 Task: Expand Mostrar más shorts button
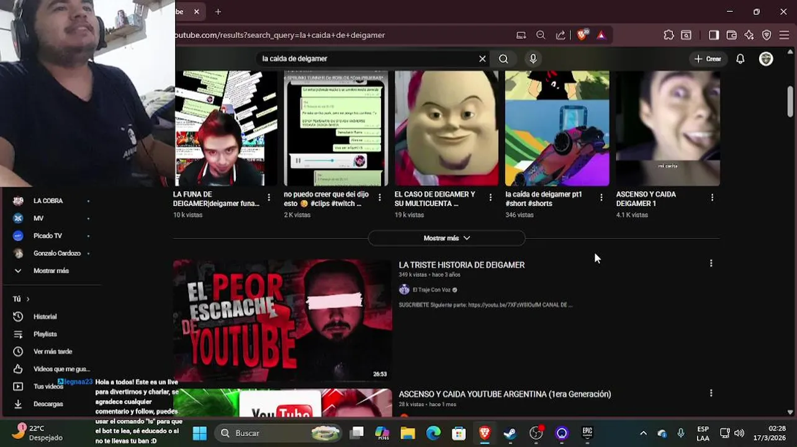pos(447,238)
